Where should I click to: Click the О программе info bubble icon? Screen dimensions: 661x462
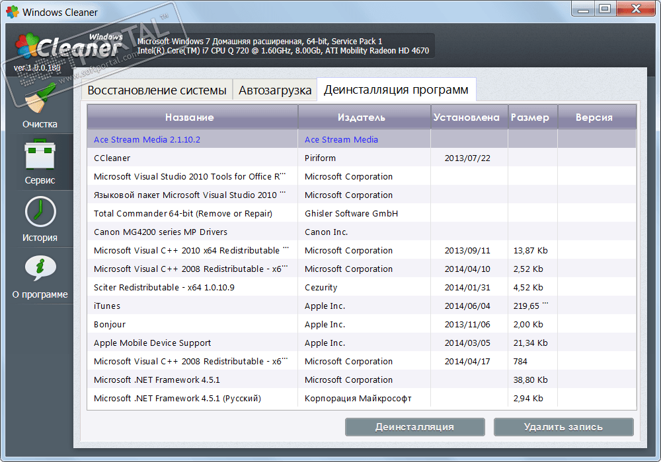point(40,268)
